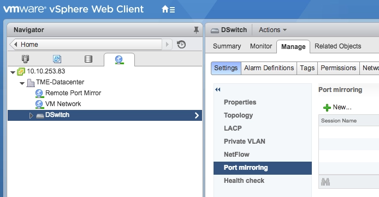The image size is (379, 197).
Task: Collapse the TME-Datacenter tree node
Action: (22, 83)
